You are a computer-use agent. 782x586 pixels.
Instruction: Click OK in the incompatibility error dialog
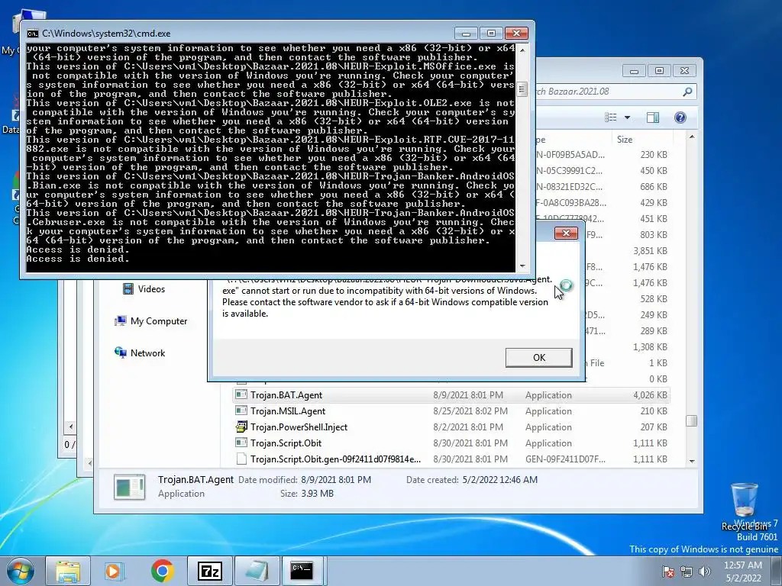(x=538, y=357)
